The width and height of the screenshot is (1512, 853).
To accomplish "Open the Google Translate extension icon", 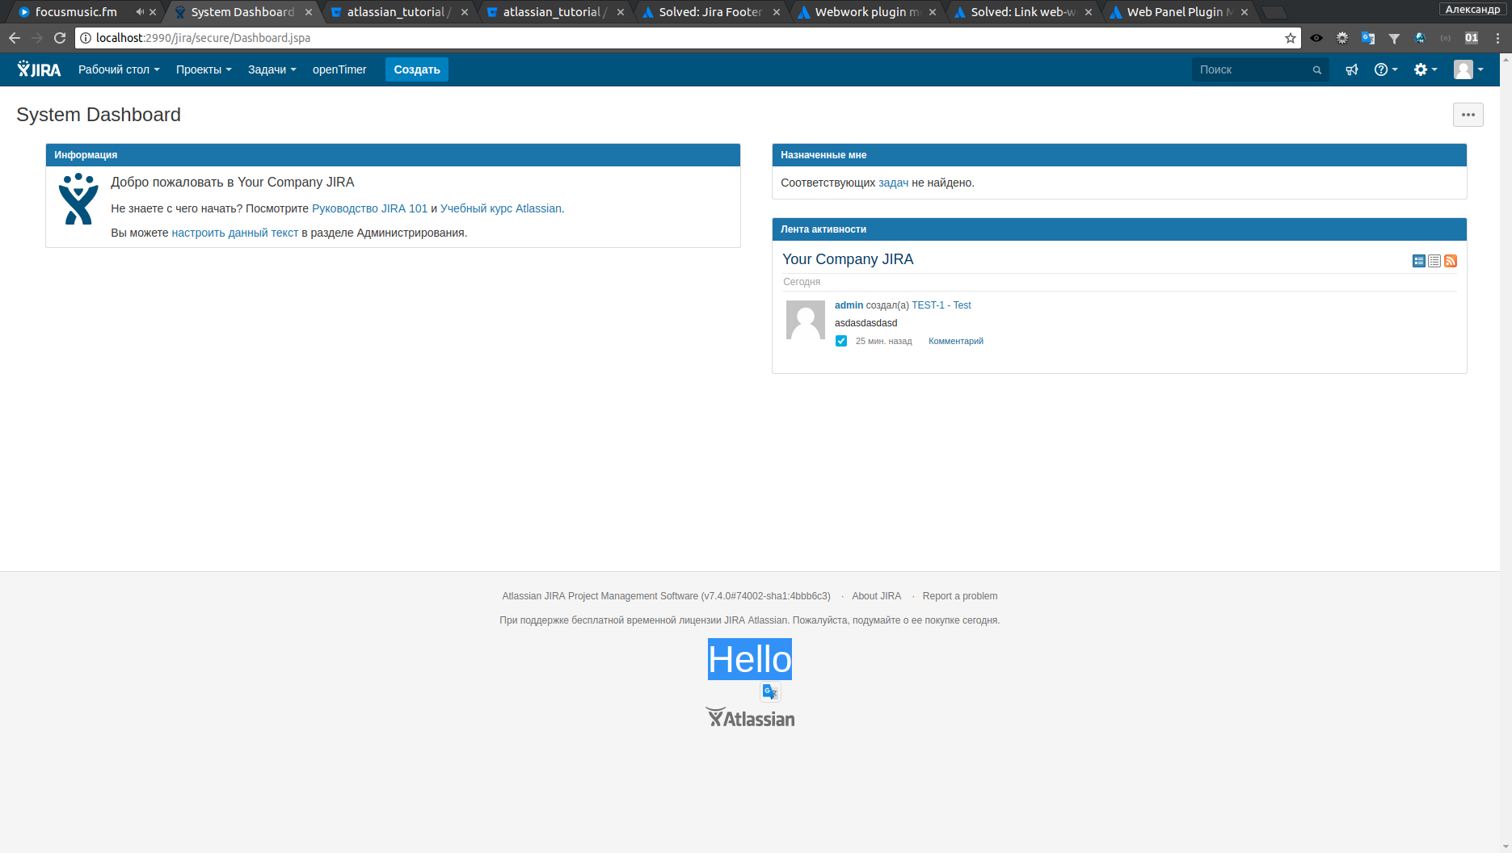I will point(1368,38).
